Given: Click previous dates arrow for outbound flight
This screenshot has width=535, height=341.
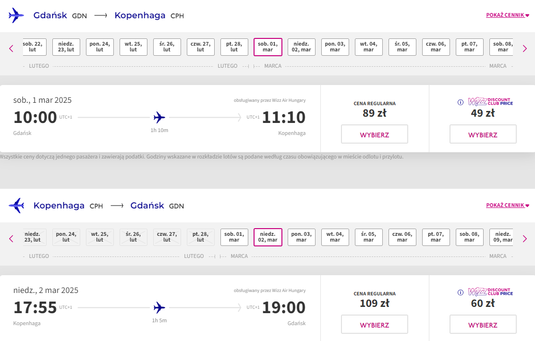Looking at the screenshot, I should pos(11,49).
